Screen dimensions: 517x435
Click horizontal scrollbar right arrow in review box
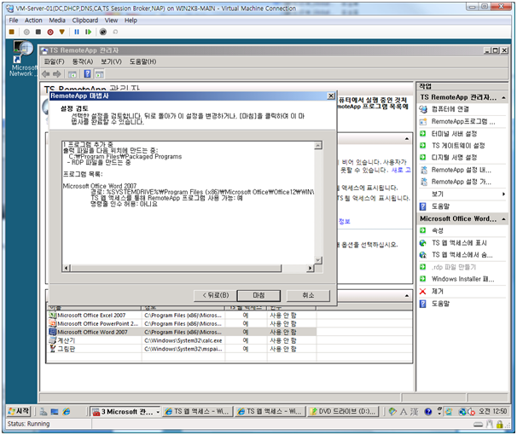310,268
